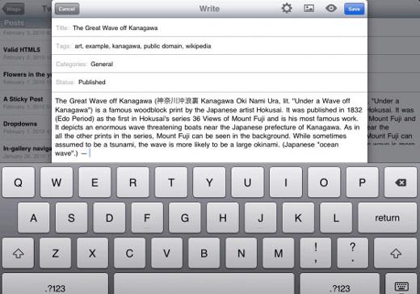
Task: Tap the exclamation and comma key
Action: [316, 253]
